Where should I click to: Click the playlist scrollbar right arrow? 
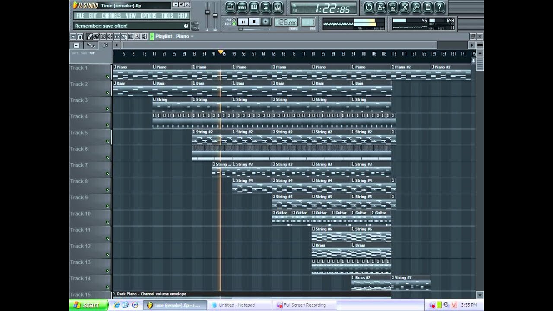click(472, 45)
